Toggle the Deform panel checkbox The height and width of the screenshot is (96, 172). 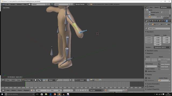point(148,86)
